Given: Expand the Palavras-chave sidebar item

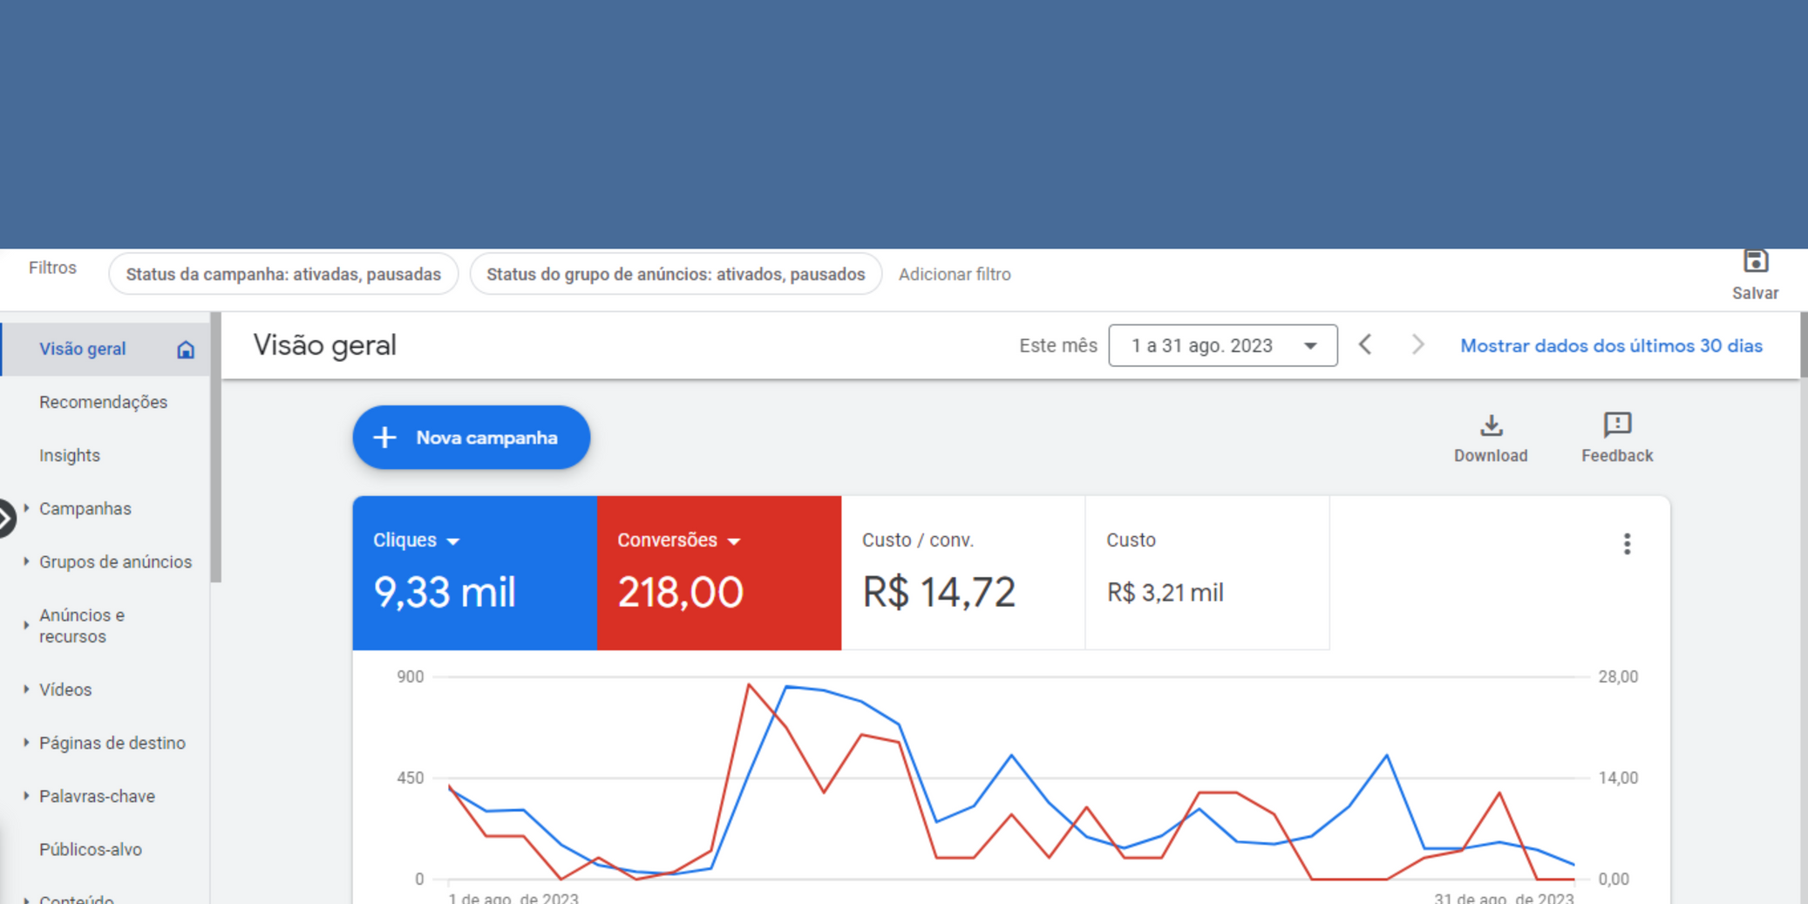Looking at the screenshot, I should click(x=97, y=796).
